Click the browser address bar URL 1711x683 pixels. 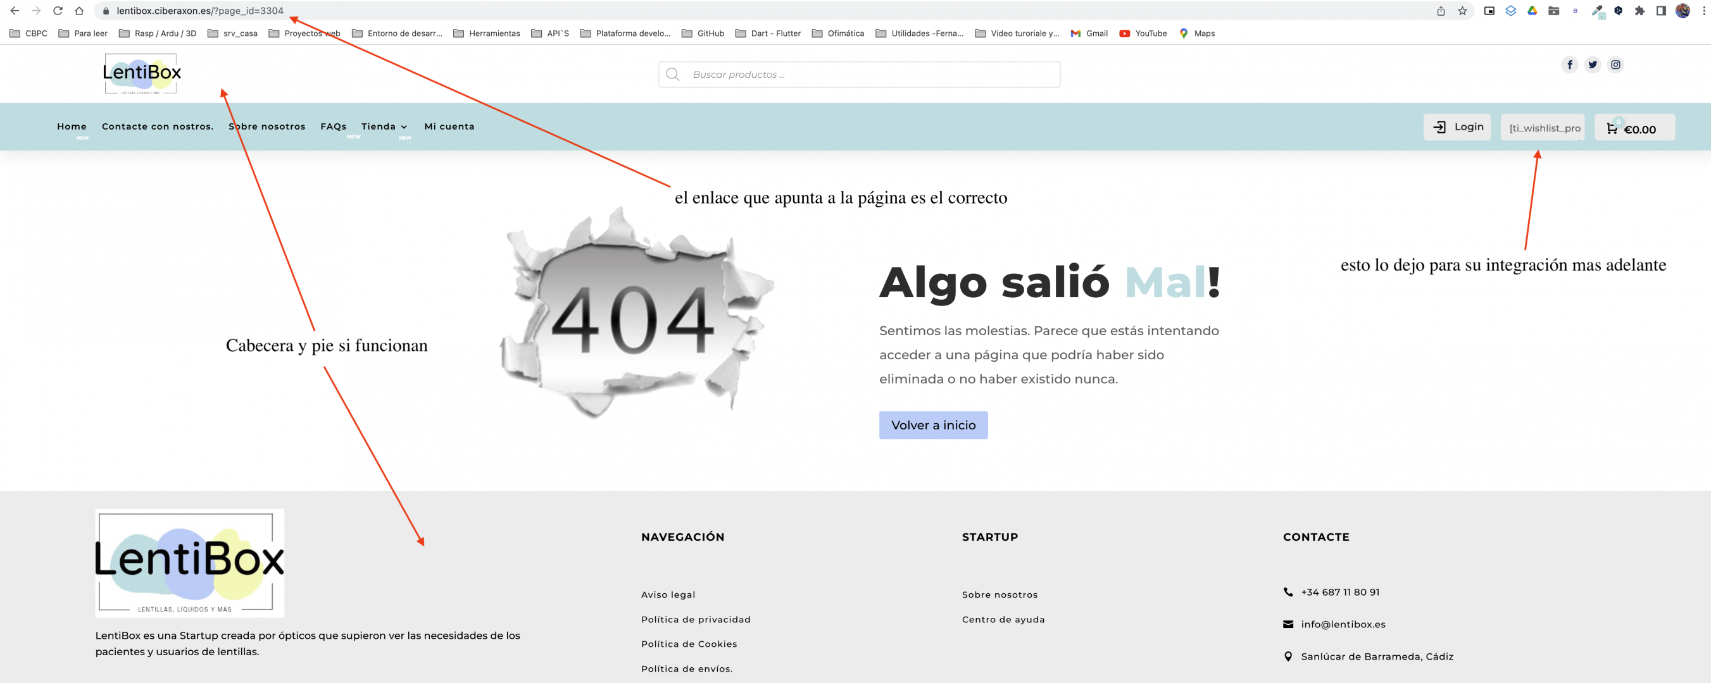[200, 11]
